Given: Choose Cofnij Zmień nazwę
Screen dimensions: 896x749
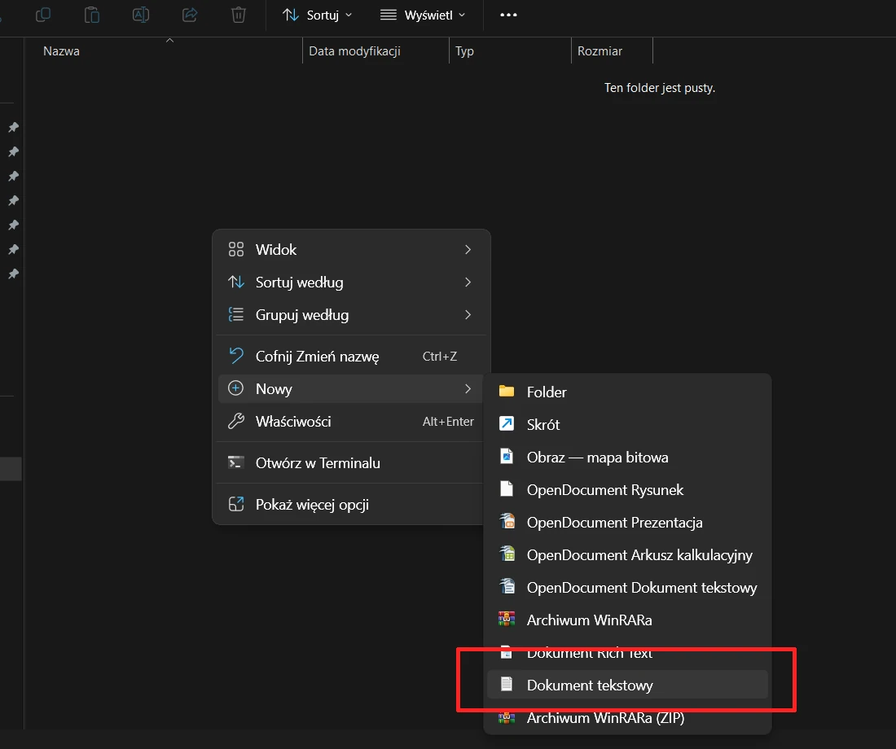Looking at the screenshot, I should (x=351, y=357).
